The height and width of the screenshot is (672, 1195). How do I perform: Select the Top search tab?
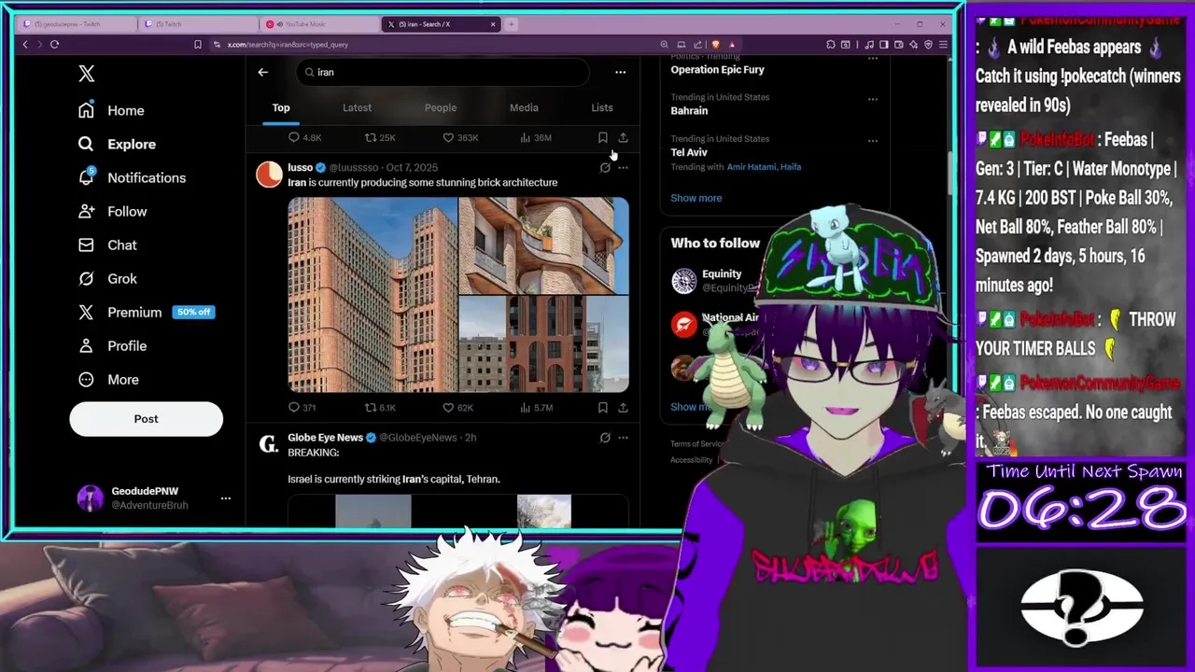click(281, 107)
